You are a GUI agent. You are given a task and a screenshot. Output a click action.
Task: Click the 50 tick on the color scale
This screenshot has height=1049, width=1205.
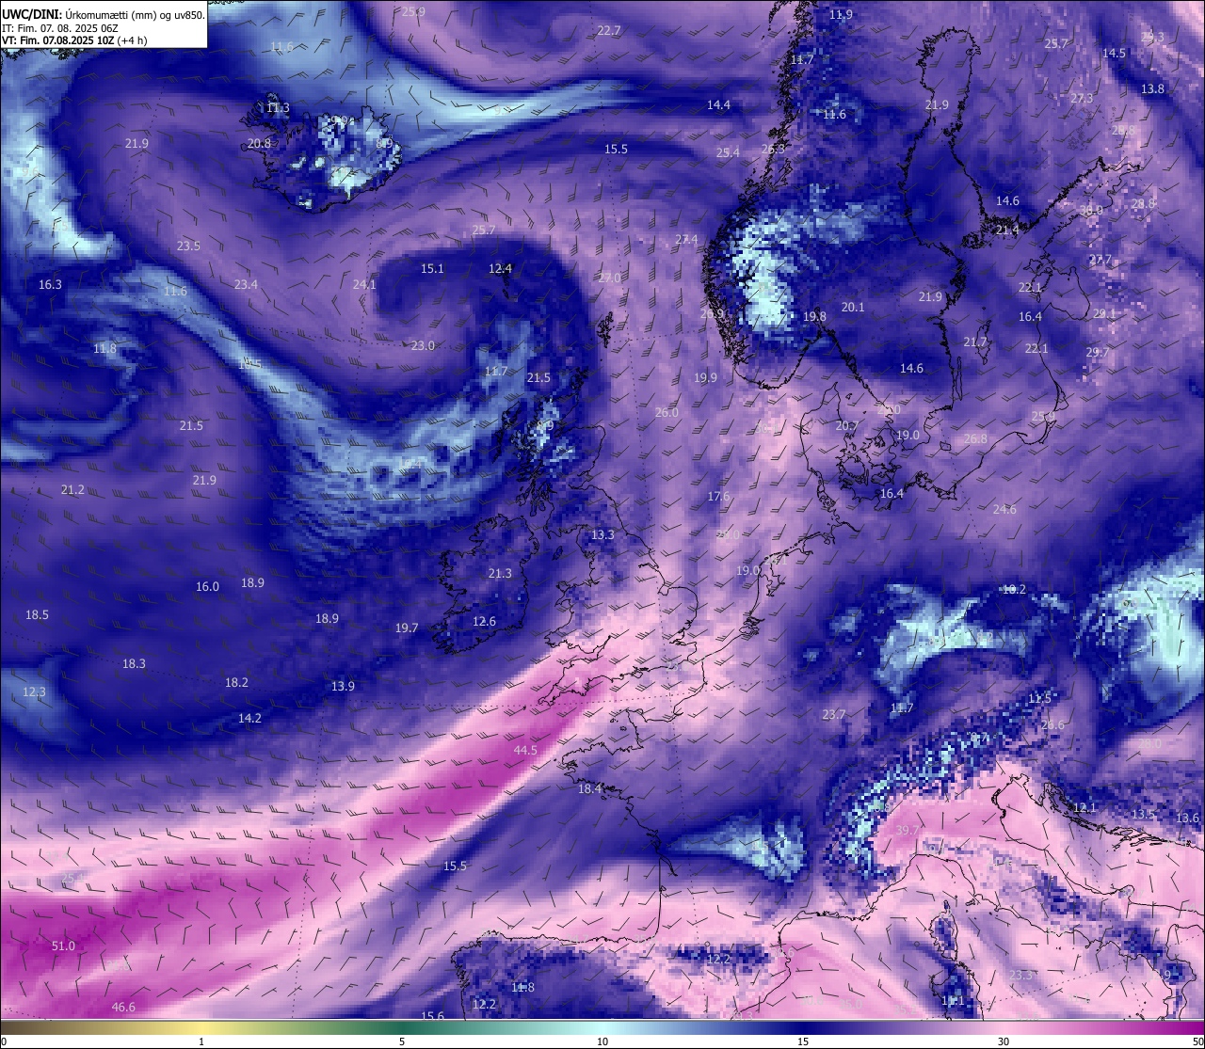pos(1197,1041)
